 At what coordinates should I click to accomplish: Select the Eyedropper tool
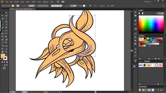coord(3,43)
